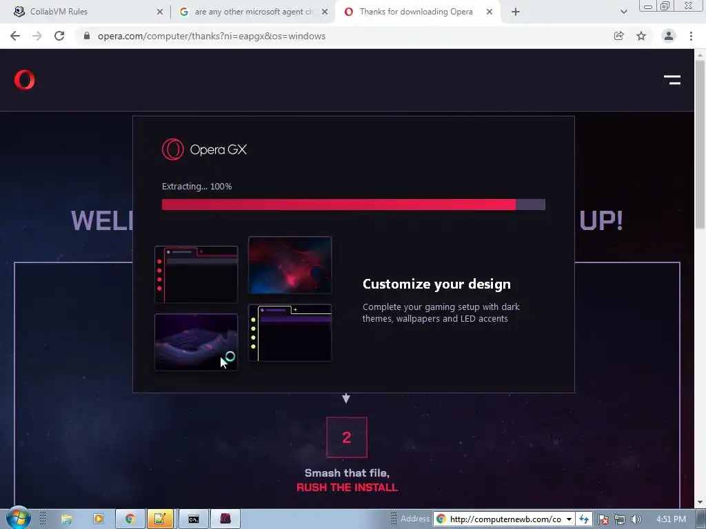Click the Opera GX installer logo
Image resolution: width=706 pixels, height=529 pixels.
pyautogui.click(x=204, y=149)
